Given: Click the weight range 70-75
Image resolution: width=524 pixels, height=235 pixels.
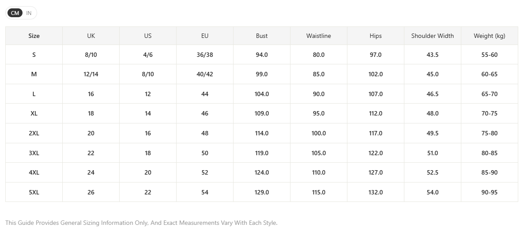Looking at the screenshot, I should pos(490,113).
